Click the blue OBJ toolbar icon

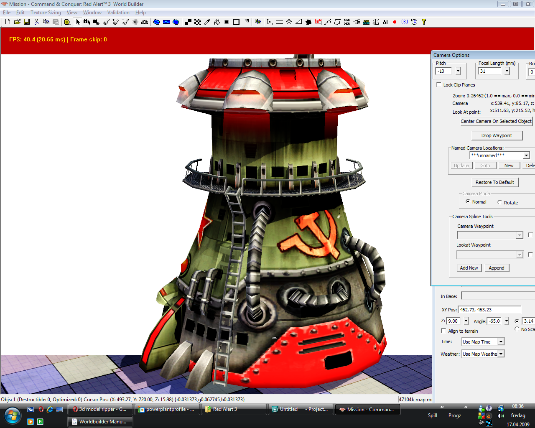[404, 22]
